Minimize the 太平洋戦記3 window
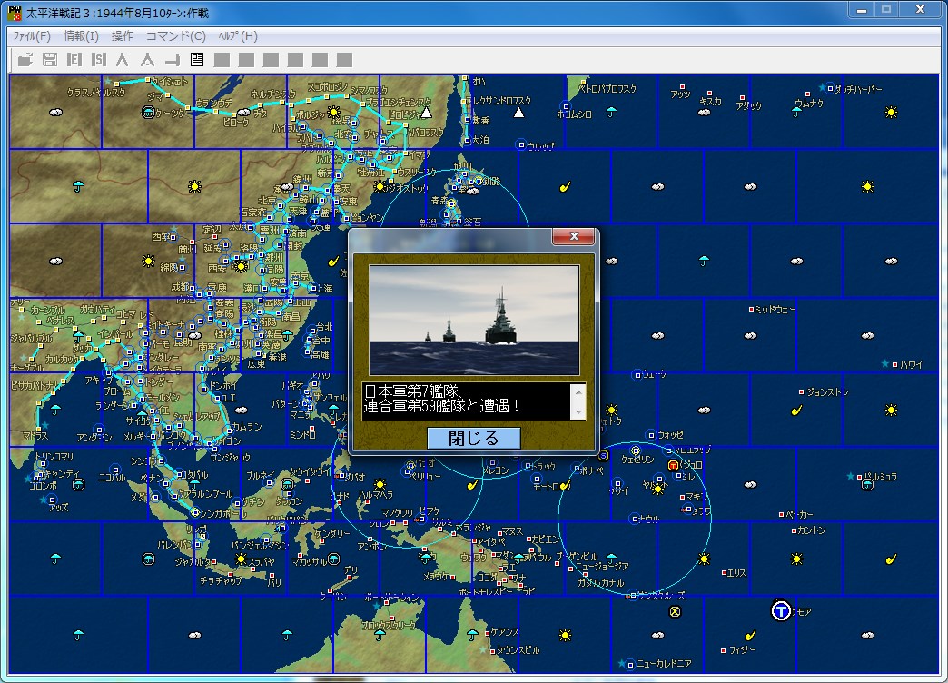This screenshot has height=683, width=948. click(862, 10)
